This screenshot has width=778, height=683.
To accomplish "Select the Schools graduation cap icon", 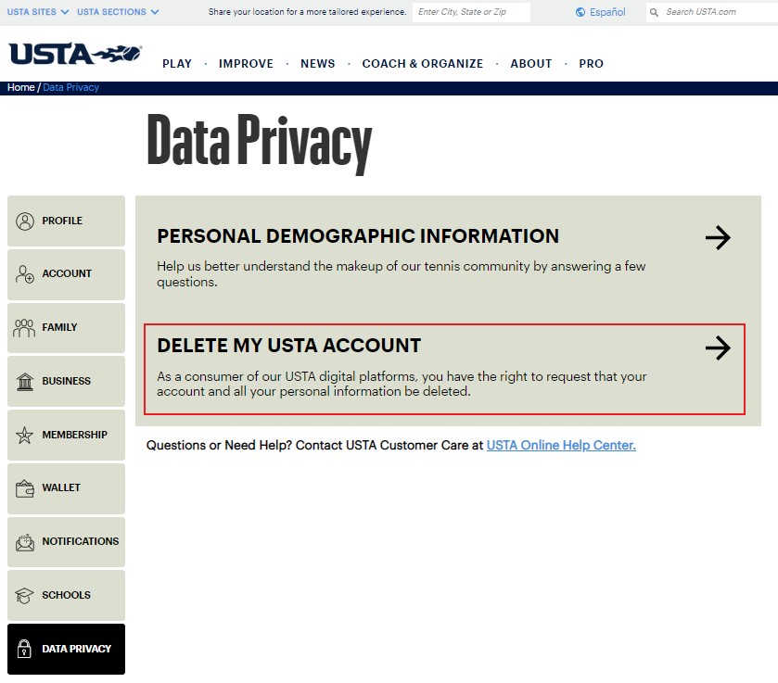I will pyautogui.click(x=24, y=596).
